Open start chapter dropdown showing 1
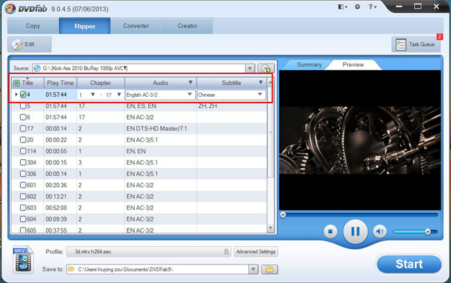This screenshot has height=283, width=451. [x=92, y=94]
